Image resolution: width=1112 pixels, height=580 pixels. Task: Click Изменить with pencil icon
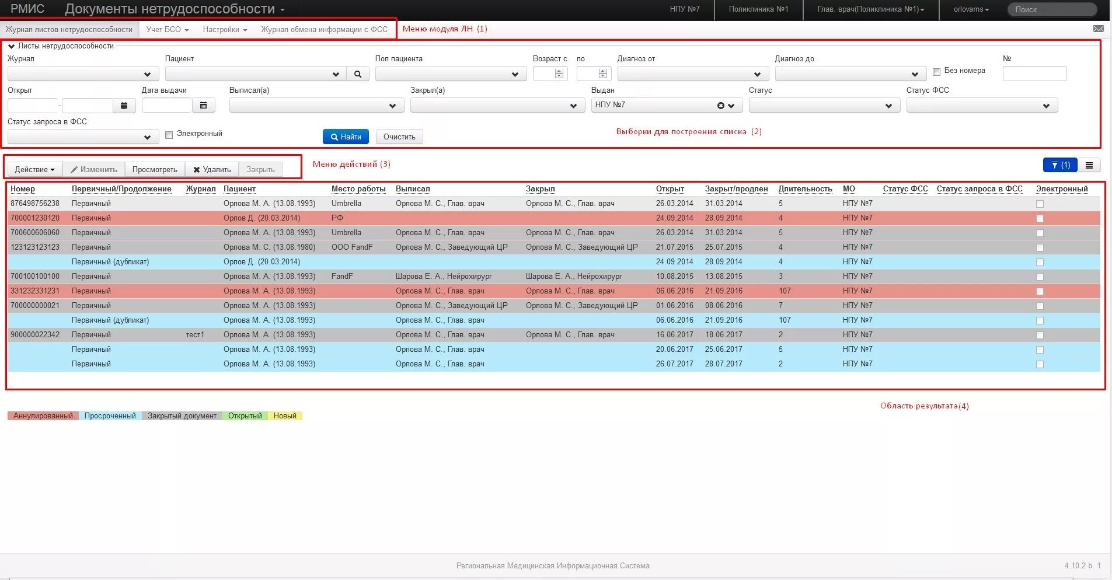94,169
